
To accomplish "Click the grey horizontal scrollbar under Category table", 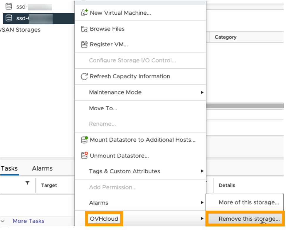I will tap(245, 106).
